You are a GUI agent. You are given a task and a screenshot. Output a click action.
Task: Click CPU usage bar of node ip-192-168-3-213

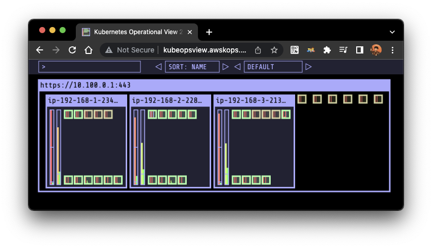(220, 147)
